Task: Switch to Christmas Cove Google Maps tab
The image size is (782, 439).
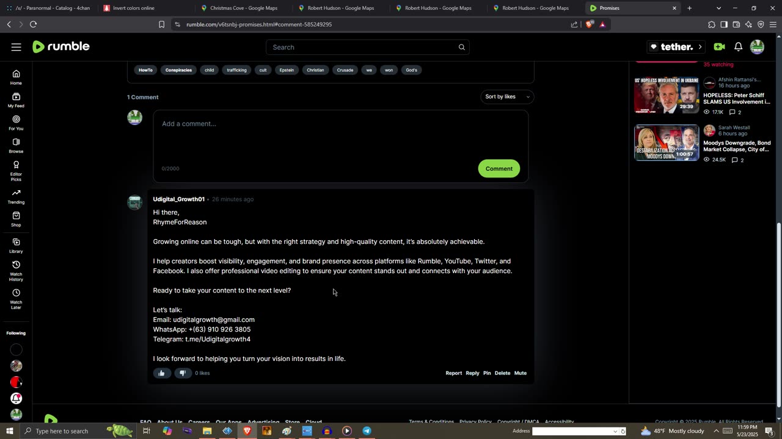Action: click(243, 8)
